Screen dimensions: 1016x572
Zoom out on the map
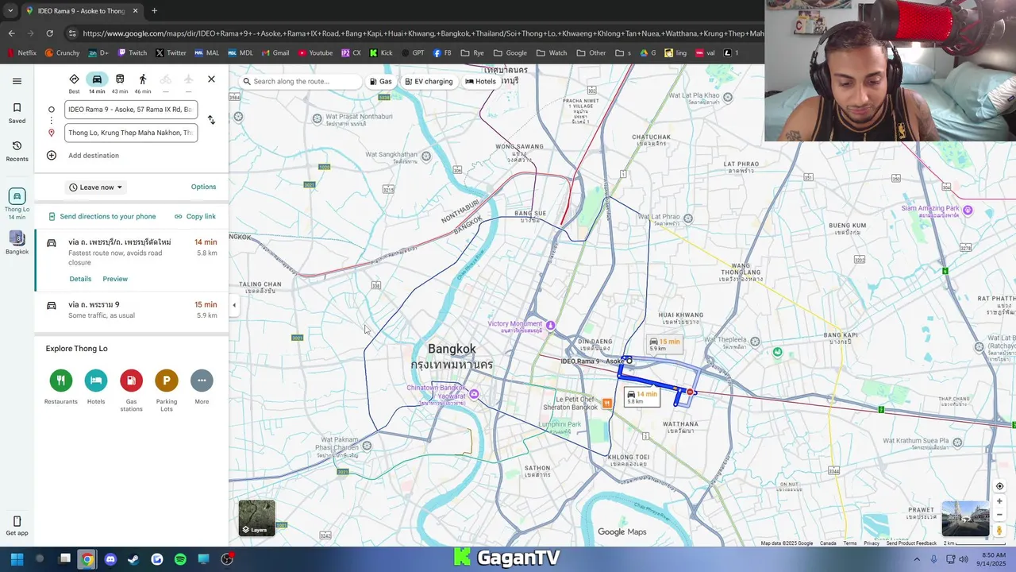(999, 515)
